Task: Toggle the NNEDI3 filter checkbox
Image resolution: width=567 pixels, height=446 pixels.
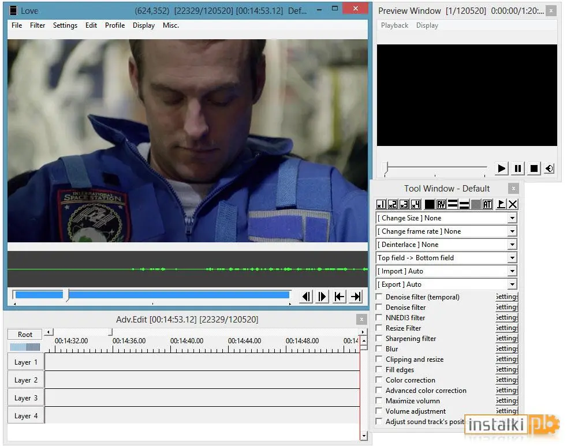Action: [379, 318]
